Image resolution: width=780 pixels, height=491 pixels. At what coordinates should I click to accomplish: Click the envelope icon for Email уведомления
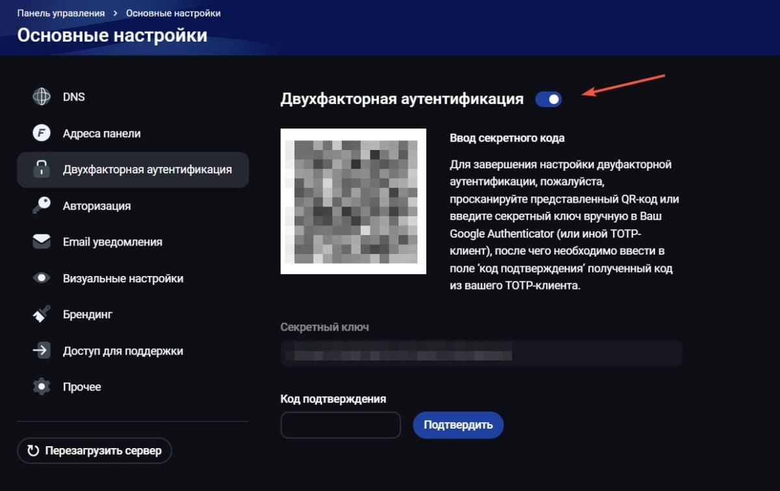point(42,241)
